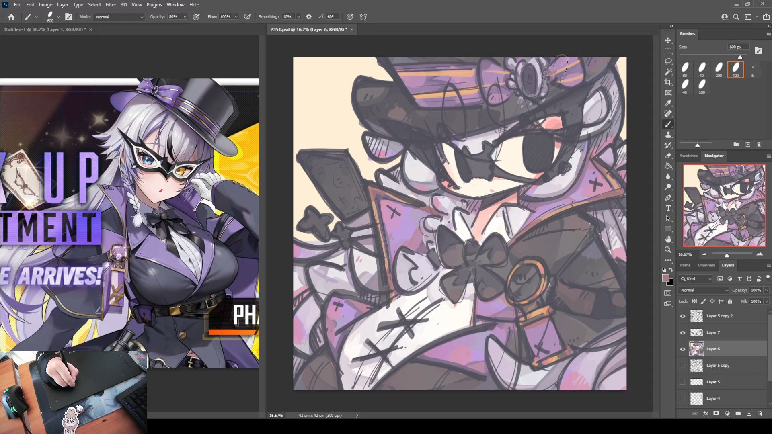This screenshot has height=434, width=772.
Task: Select the Eraser tool
Action: tap(668, 156)
